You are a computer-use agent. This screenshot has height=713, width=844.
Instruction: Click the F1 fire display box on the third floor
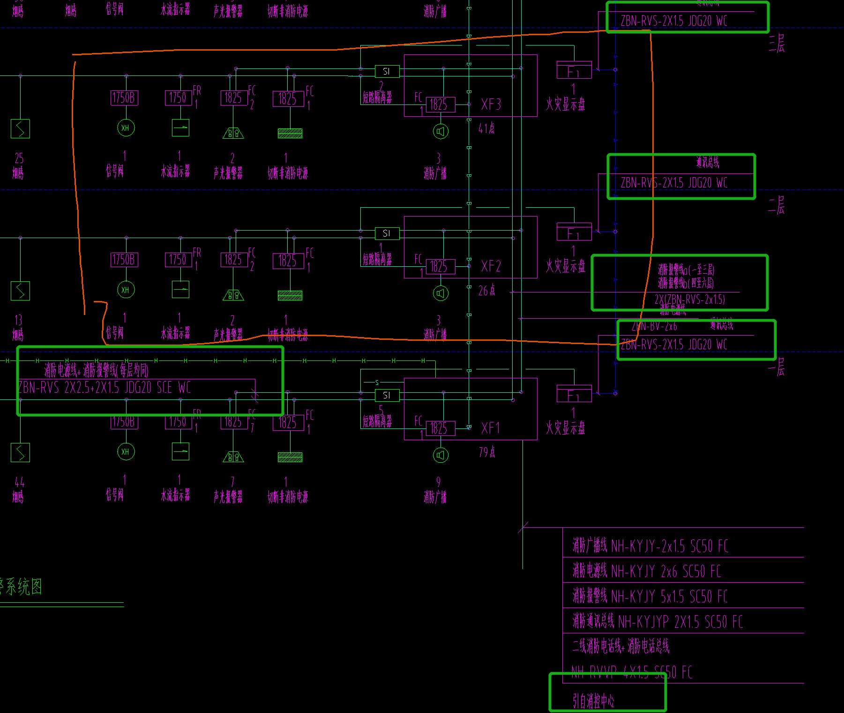(574, 70)
